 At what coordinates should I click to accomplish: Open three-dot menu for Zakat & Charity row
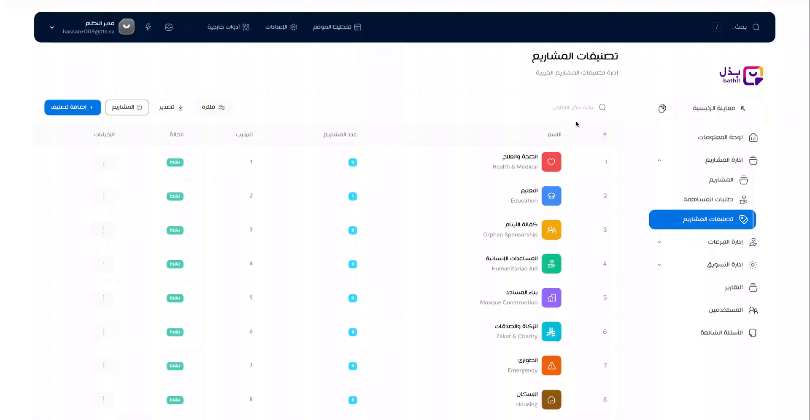(104, 332)
